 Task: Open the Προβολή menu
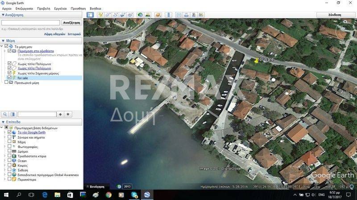coord(43,8)
